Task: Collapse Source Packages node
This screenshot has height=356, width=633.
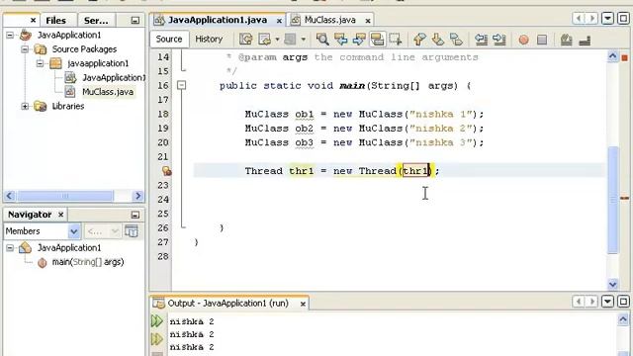Action: 25,49
